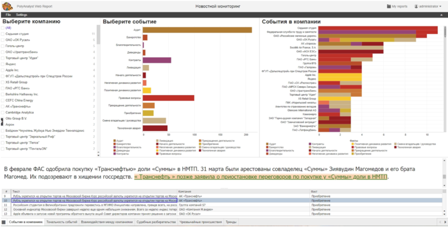Switch to the Тренды tab
Viewport: 448px width, 227px height.
click(231, 222)
